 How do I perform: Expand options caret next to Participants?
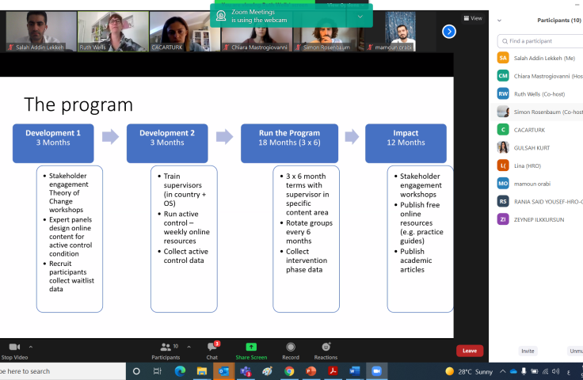point(189,347)
